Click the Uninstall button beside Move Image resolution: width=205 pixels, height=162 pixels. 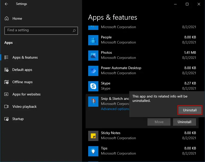184,122
